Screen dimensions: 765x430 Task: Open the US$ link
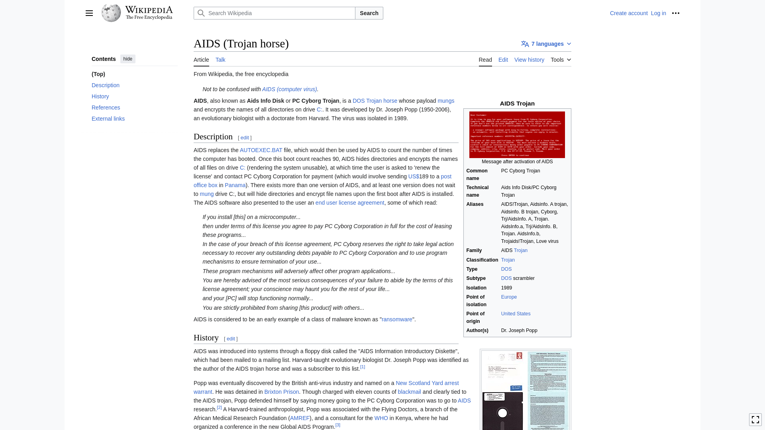414,176
